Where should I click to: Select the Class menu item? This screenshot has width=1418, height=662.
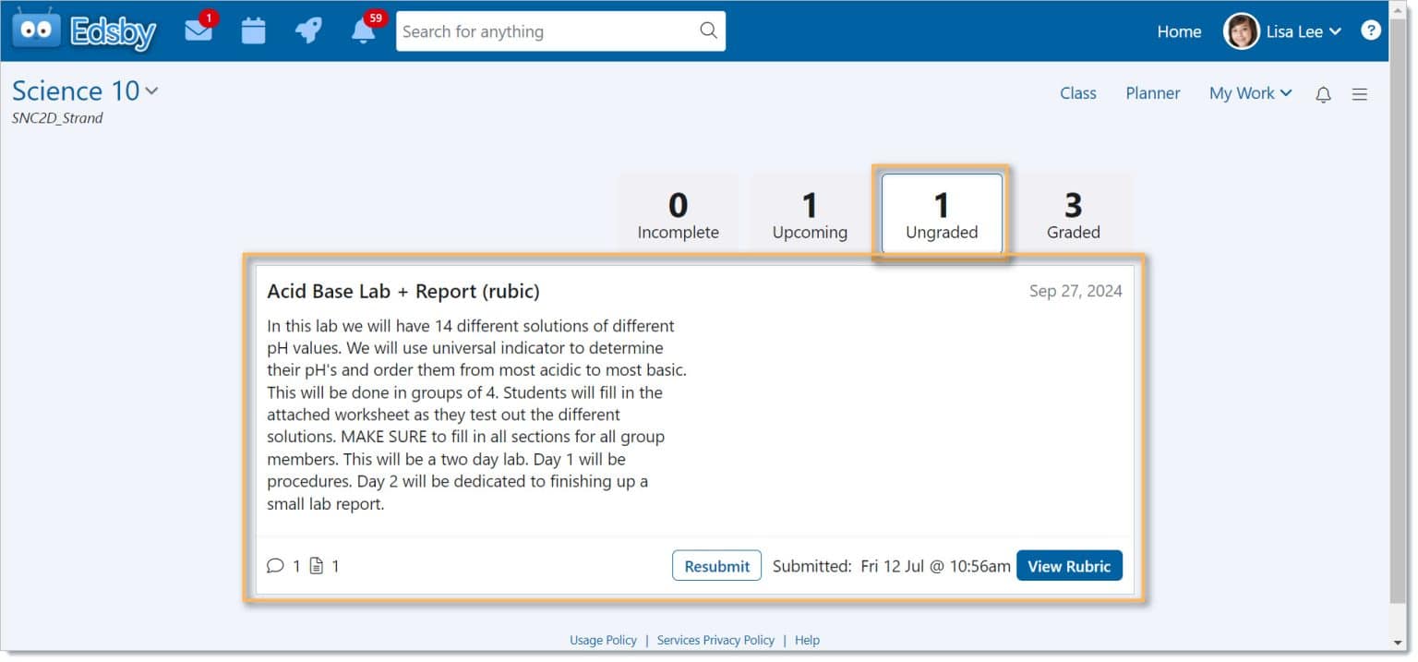tap(1076, 92)
